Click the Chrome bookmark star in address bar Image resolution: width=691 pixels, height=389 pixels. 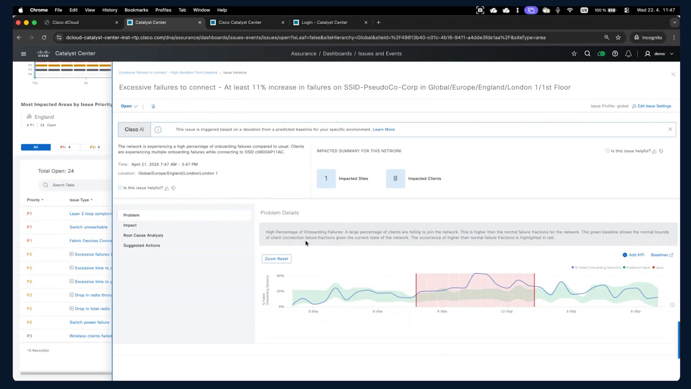618,37
